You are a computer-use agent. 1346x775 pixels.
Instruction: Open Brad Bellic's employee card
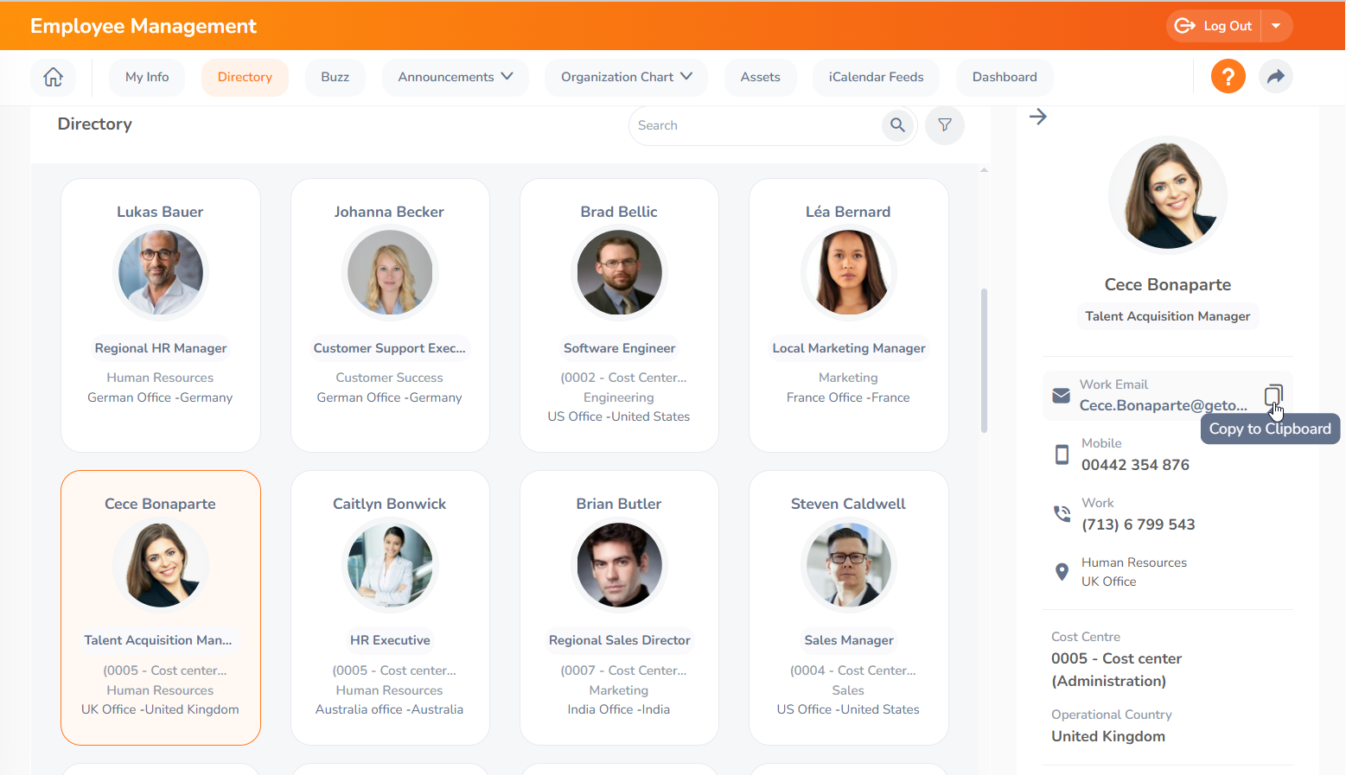[619, 315]
